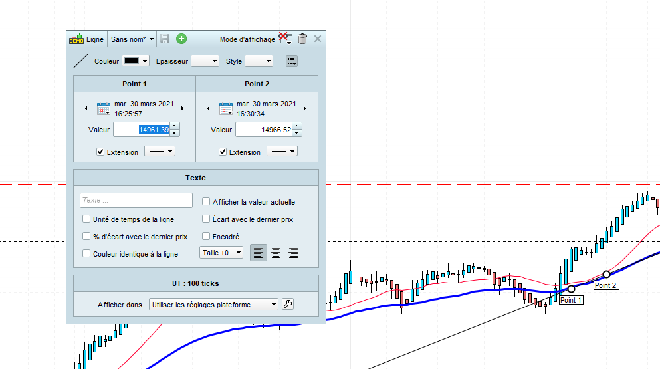Image resolution: width=660 pixels, height=369 pixels.
Task: Open the Taille +0 size dropdown
Action: coord(221,253)
